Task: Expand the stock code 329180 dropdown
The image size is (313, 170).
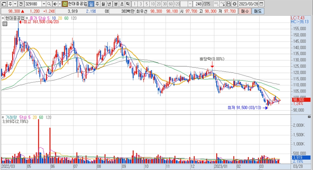Action: pos(44,4)
